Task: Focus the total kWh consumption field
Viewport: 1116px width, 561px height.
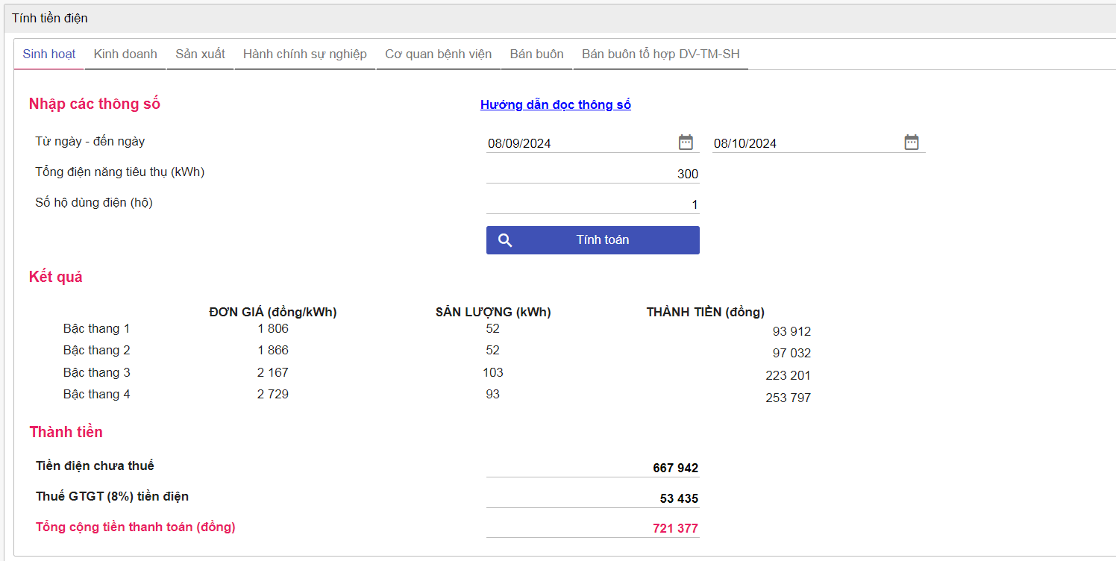Action: click(593, 174)
